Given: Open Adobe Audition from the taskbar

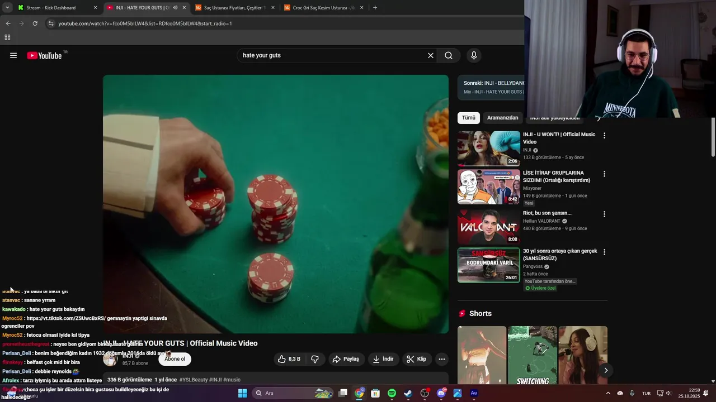Looking at the screenshot, I should click(x=474, y=393).
